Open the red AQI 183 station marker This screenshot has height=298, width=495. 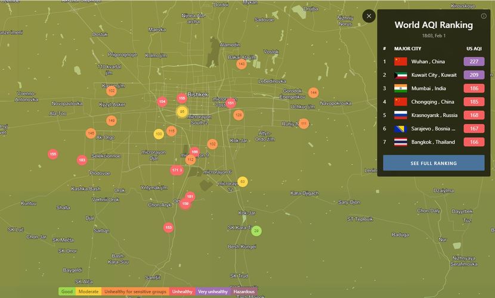[x=82, y=160]
